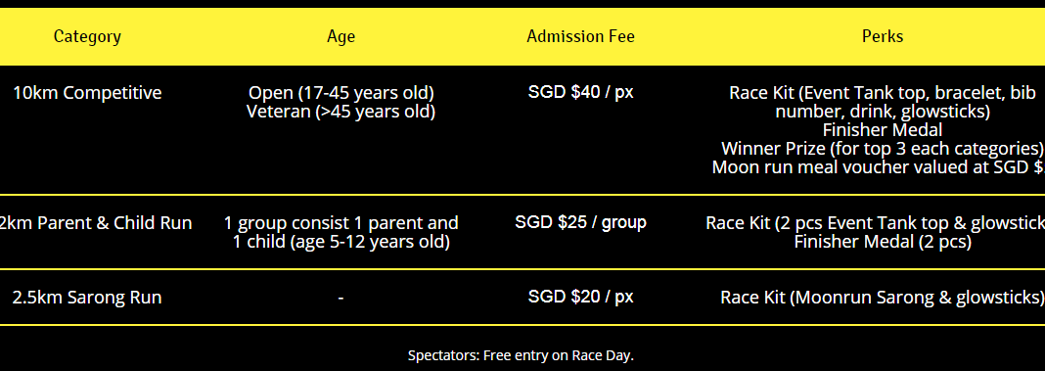Image resolution: width=1045 pixels, height=371 pixels.
Task: Click the Category column header
Action: point(87,36)
